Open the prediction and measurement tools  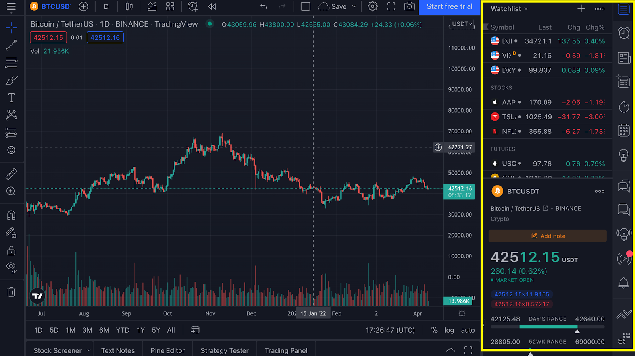11,132
